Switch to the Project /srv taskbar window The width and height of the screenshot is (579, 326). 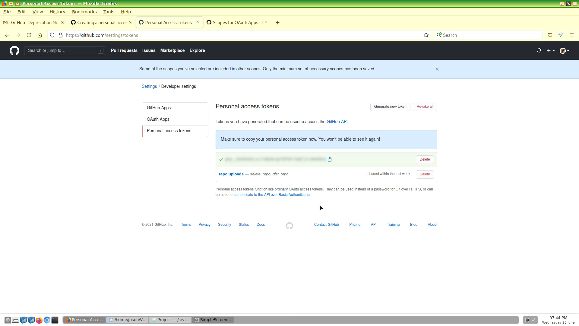click(x=170, y=320)
